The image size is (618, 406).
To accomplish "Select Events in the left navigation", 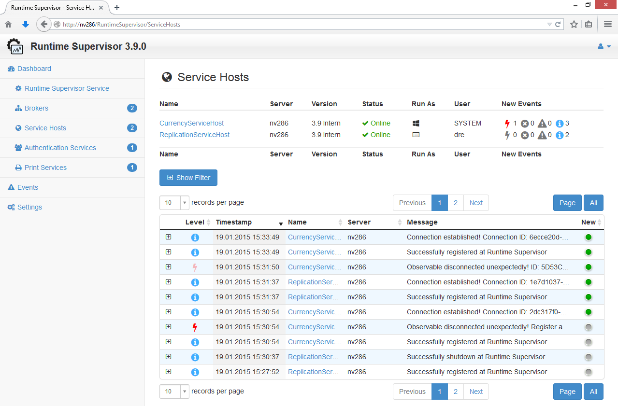I will click(x=28, y=187).
